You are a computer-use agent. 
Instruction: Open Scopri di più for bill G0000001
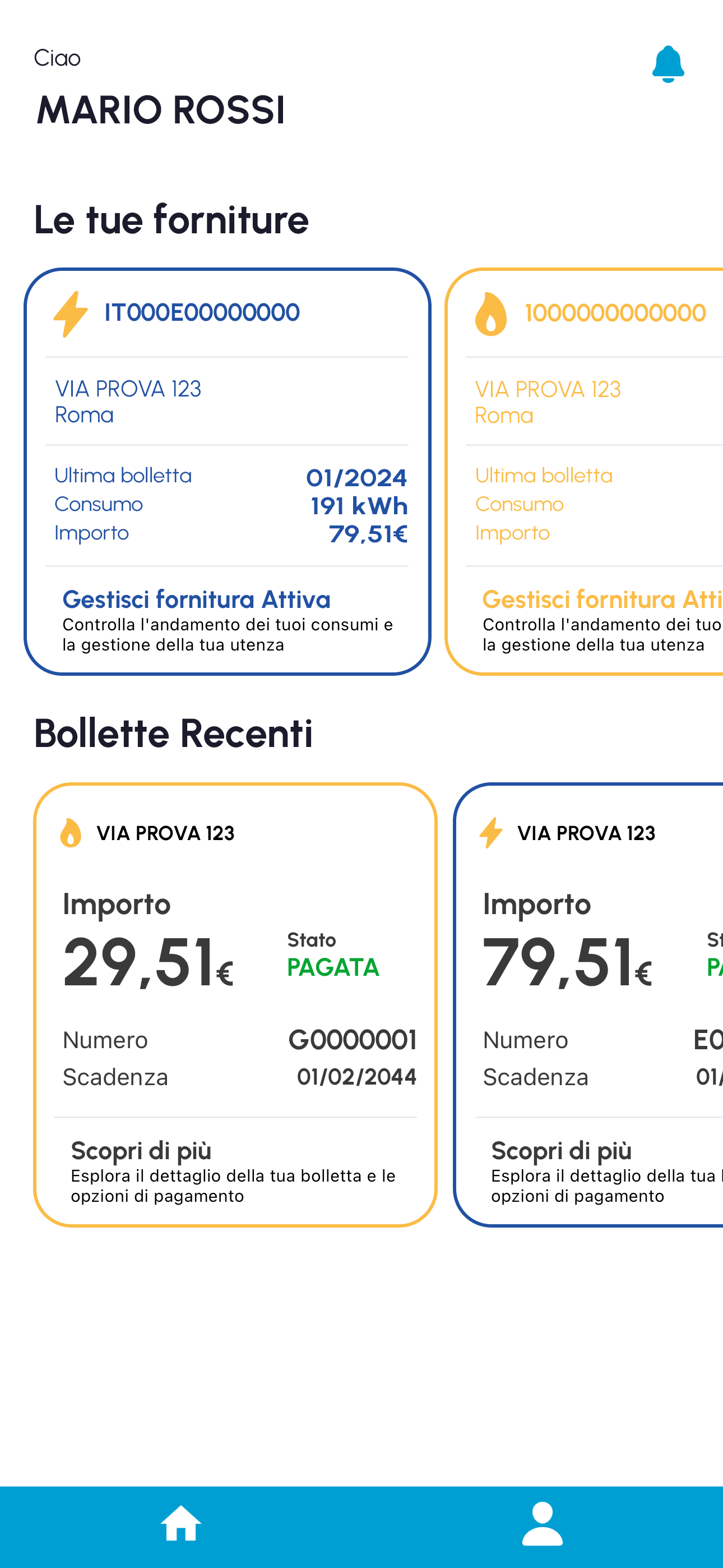[141, 1150]
